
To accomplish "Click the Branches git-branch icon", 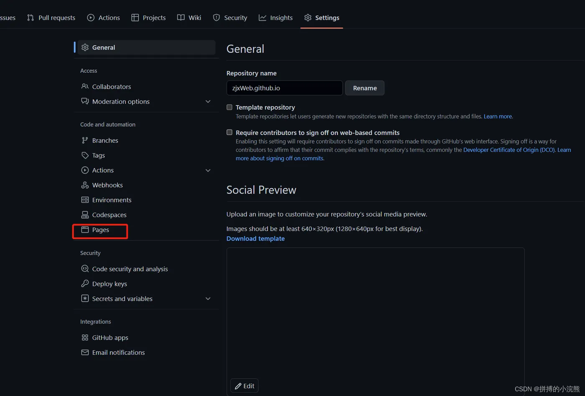I will [85, 140].
